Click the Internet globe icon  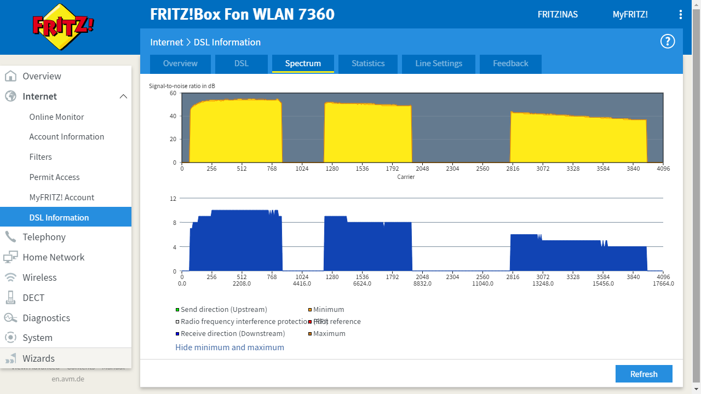coord(10,96)
